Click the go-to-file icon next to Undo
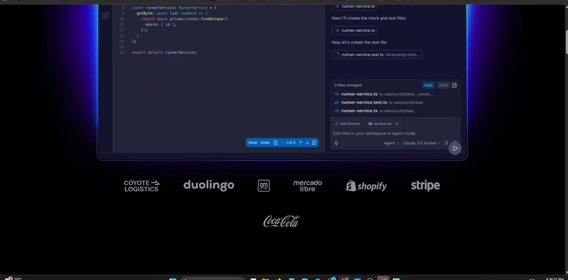This screenshot has height=280, width=568. pyautogui.click(x=276, y=142)
